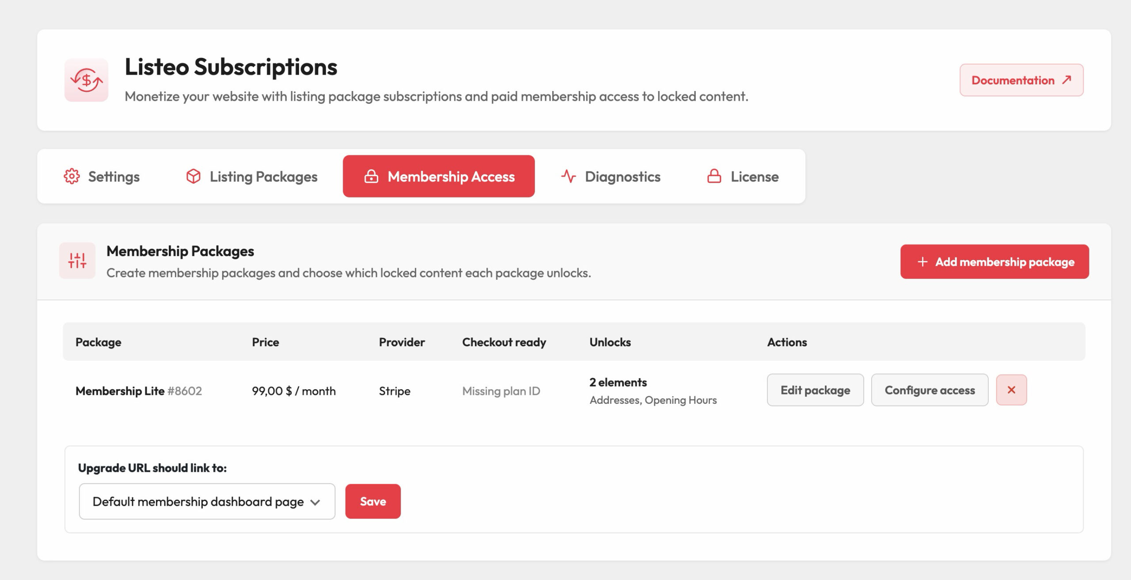Click Addresses, Opening Hours text
The width and height of the screenshot is (1131, 580).
coord(653,400)
